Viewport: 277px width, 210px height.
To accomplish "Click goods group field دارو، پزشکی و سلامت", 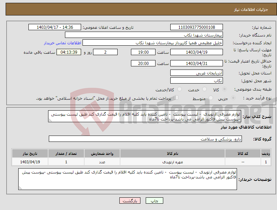I will (x=145, y=139).
